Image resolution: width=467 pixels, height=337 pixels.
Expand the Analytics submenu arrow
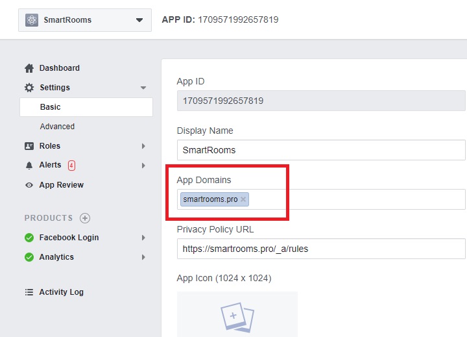point(143,257)
